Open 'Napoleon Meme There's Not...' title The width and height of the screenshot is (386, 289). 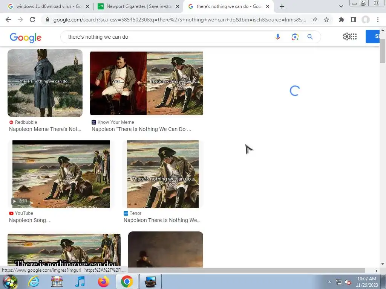pyautogui.click(x=45, y=129)
